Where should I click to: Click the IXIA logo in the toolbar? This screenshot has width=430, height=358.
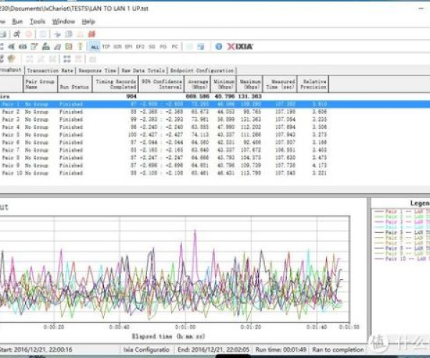(x=239, y=46)
